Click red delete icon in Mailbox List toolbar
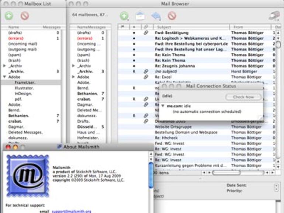Image resolution: width=284 pixels, height=213 pixels. 25,16
